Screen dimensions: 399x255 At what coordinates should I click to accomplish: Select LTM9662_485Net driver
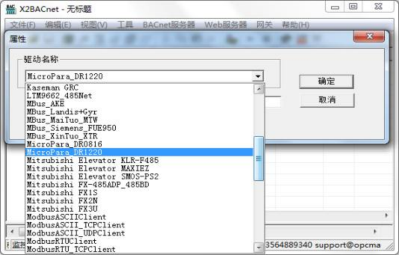point(139,96)
